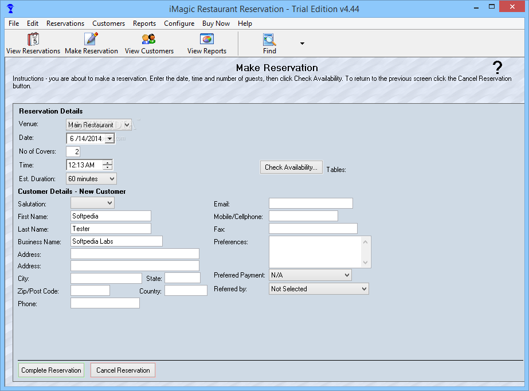Screen dimensions: 529x391
Task: Open the Date picker dropdown arrow
Action: pyautogui.click(x=109, y=138)
